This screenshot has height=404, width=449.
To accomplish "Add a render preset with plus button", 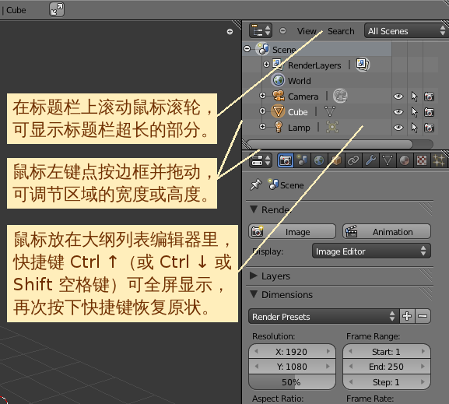I will point(407,316).
